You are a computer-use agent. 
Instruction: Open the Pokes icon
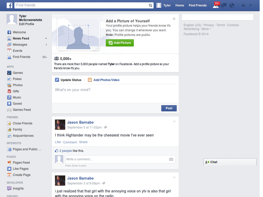[9, 79]
